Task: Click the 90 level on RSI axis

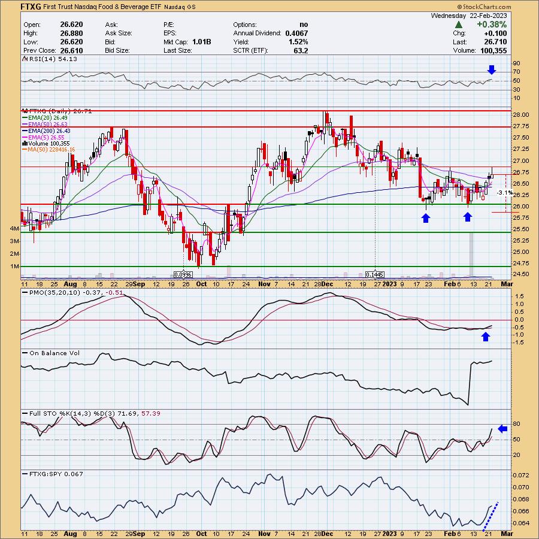Action: tap(517, 63)
